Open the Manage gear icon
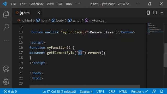This screenshot has height=94, width=167. pos(6,82)
